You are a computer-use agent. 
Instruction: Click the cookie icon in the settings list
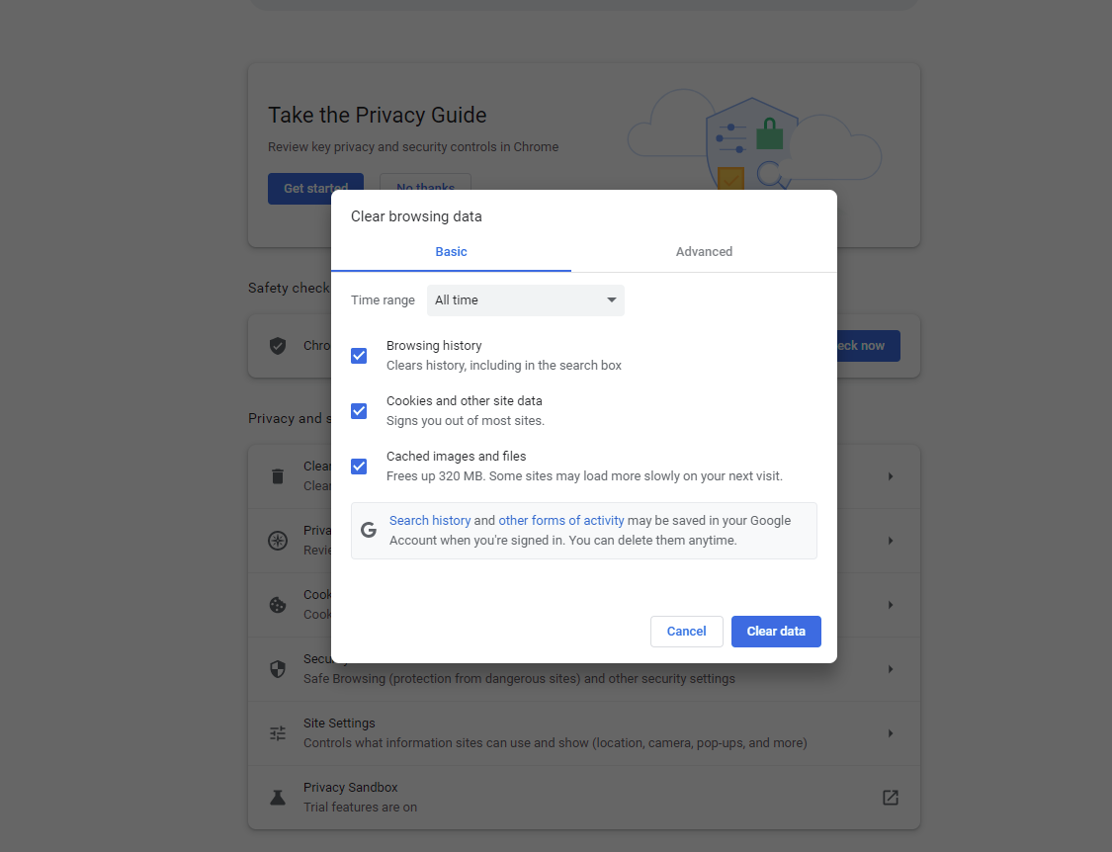pyautogui.click(x=278, y=605)
